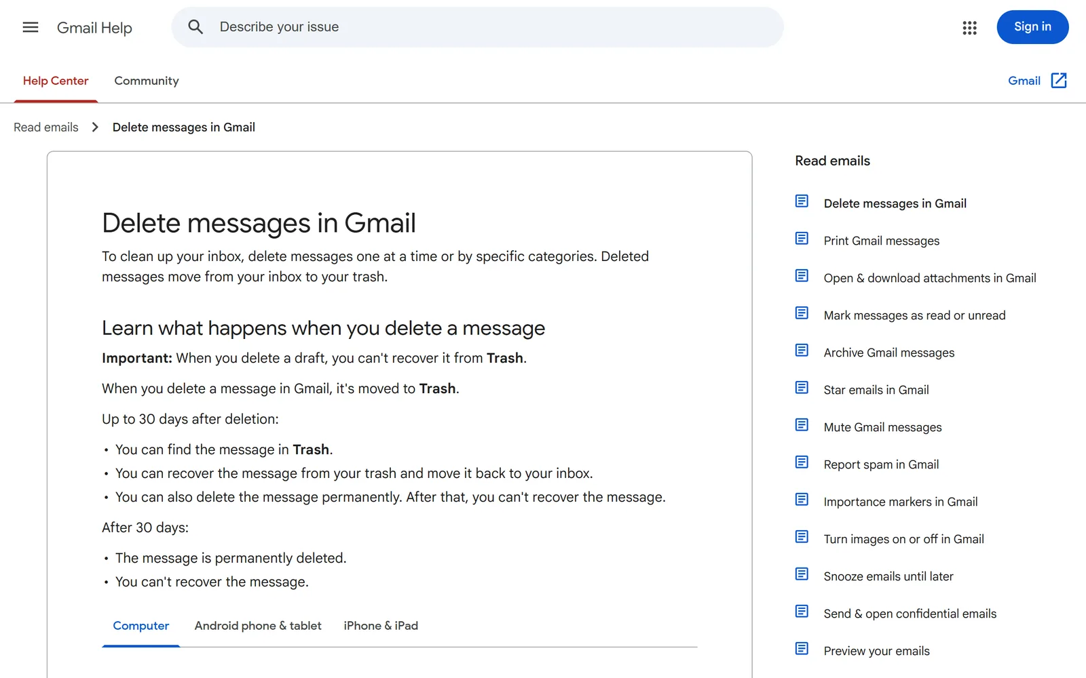Select the Computer instructions tab

click(141, 626)
